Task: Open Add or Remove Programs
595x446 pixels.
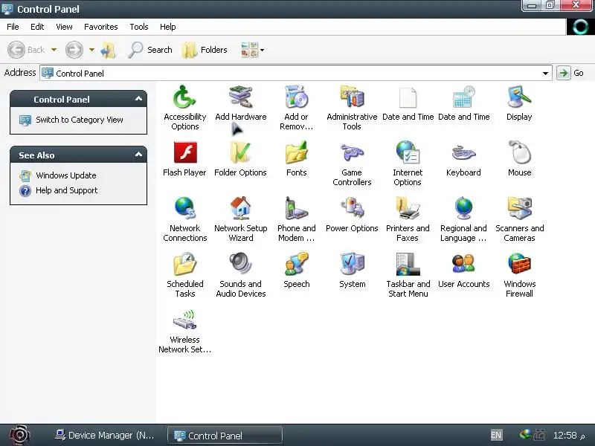Action: click(296, 107)
